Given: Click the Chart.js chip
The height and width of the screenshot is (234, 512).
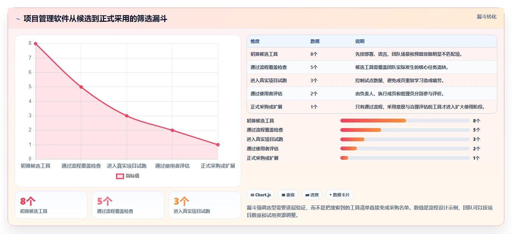Looking at the screenshot, I should click(x=261, y=195).
